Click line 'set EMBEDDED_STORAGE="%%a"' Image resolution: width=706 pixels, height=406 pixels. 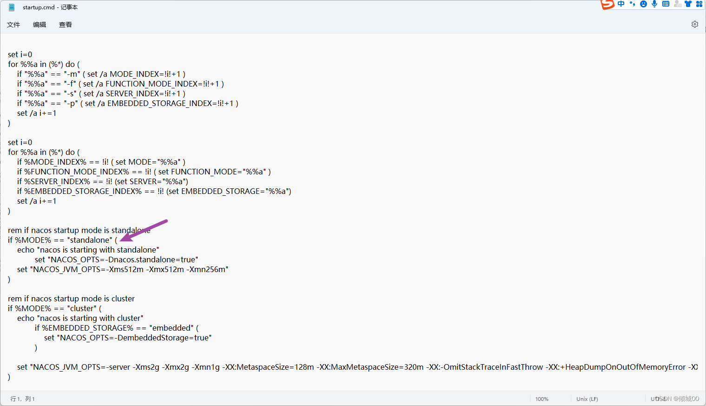154,191
